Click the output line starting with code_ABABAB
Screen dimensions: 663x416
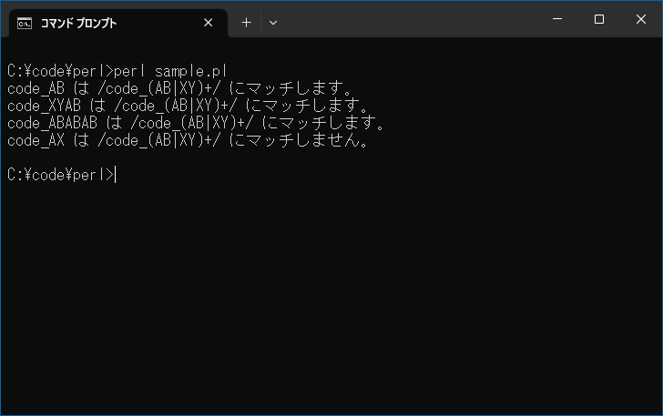pyautogui.click(x=196, y=123)
